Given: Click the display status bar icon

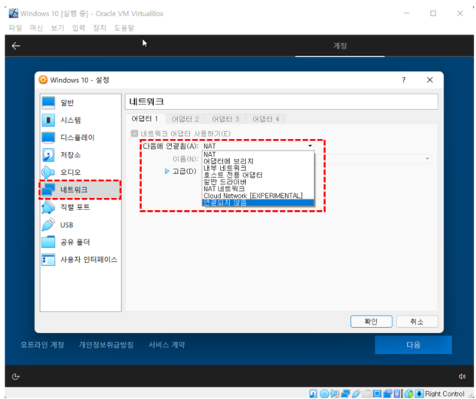Looking at the screenshot, I should pos(377,394).
